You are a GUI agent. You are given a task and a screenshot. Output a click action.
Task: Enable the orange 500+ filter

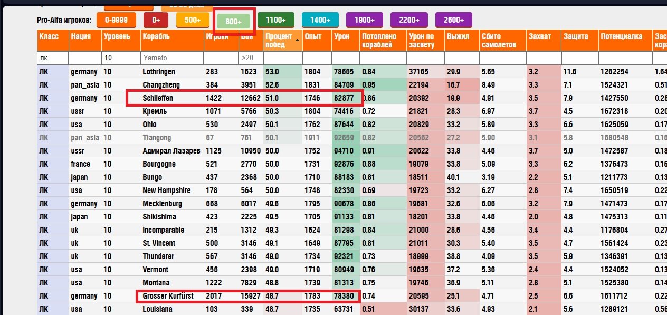(x=193, y=20)
